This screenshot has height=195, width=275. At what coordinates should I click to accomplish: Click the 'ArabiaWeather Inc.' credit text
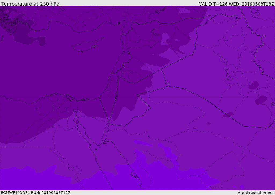coord(256,193)
